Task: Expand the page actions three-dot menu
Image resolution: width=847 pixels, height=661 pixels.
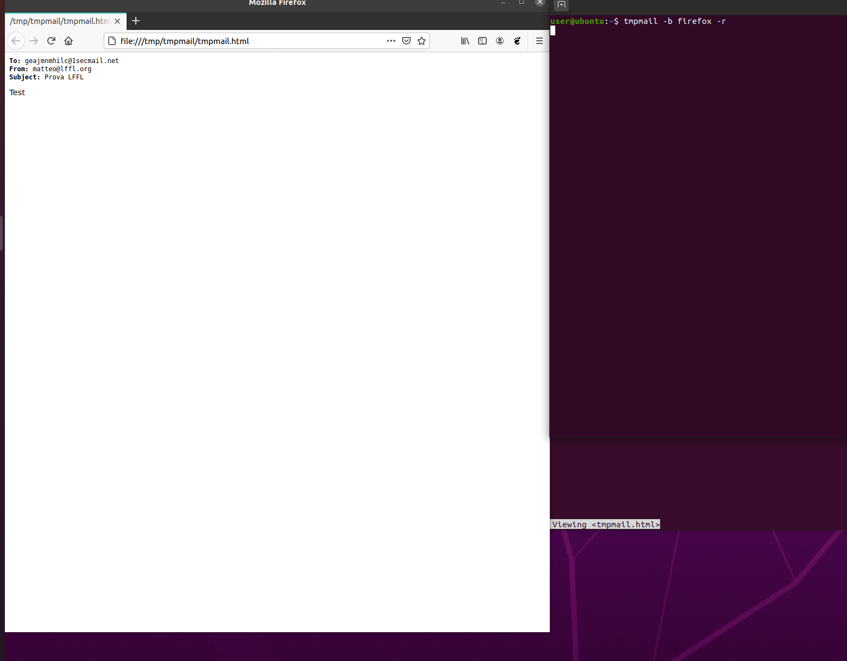Action: pos(391,41)
